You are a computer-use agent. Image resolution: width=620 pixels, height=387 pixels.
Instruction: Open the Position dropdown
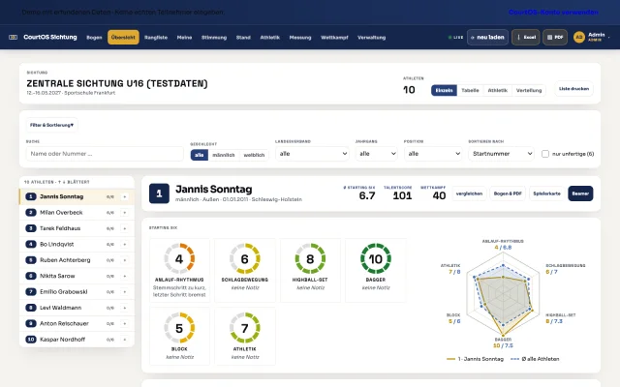[x=433, y=154]
